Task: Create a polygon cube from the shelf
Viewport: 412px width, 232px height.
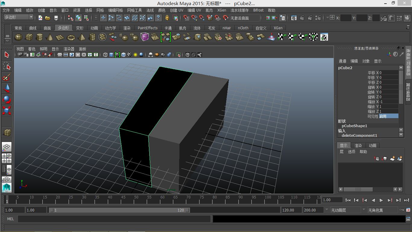Action: coord(29,37)
